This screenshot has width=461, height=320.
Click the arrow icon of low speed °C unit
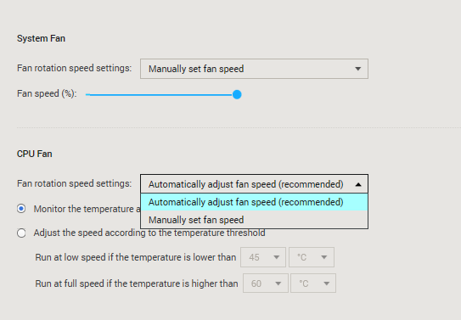(x=324, y=257)
